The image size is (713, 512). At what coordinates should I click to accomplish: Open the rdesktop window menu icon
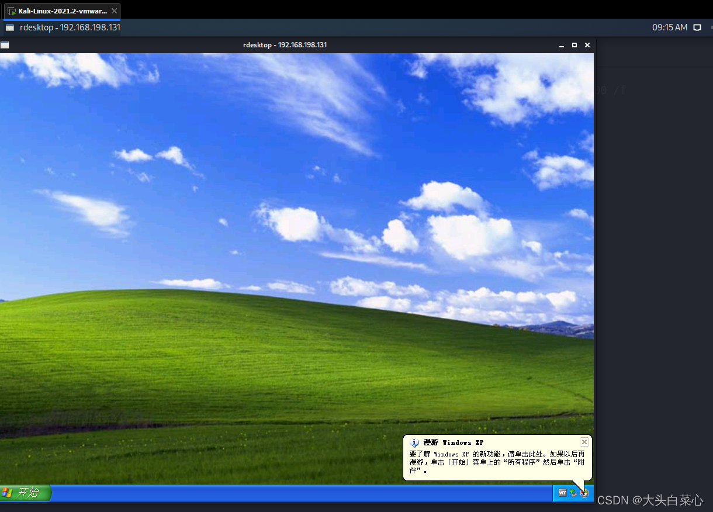(5, 45)
